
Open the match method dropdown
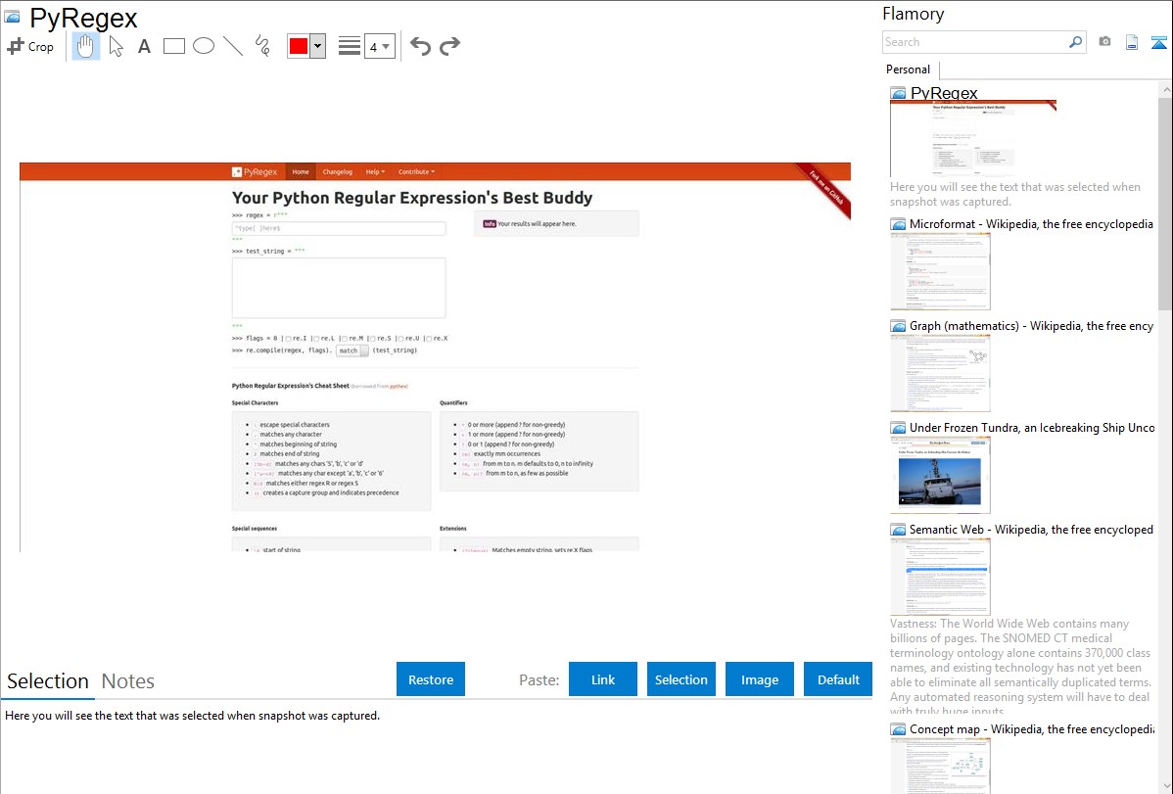352,350
